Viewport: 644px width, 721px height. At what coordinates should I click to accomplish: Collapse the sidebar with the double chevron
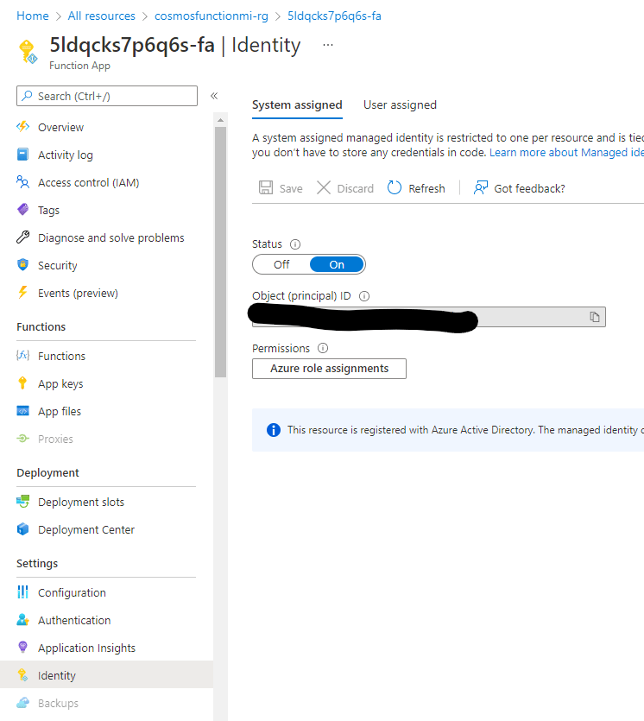click(x=214, y=96)
